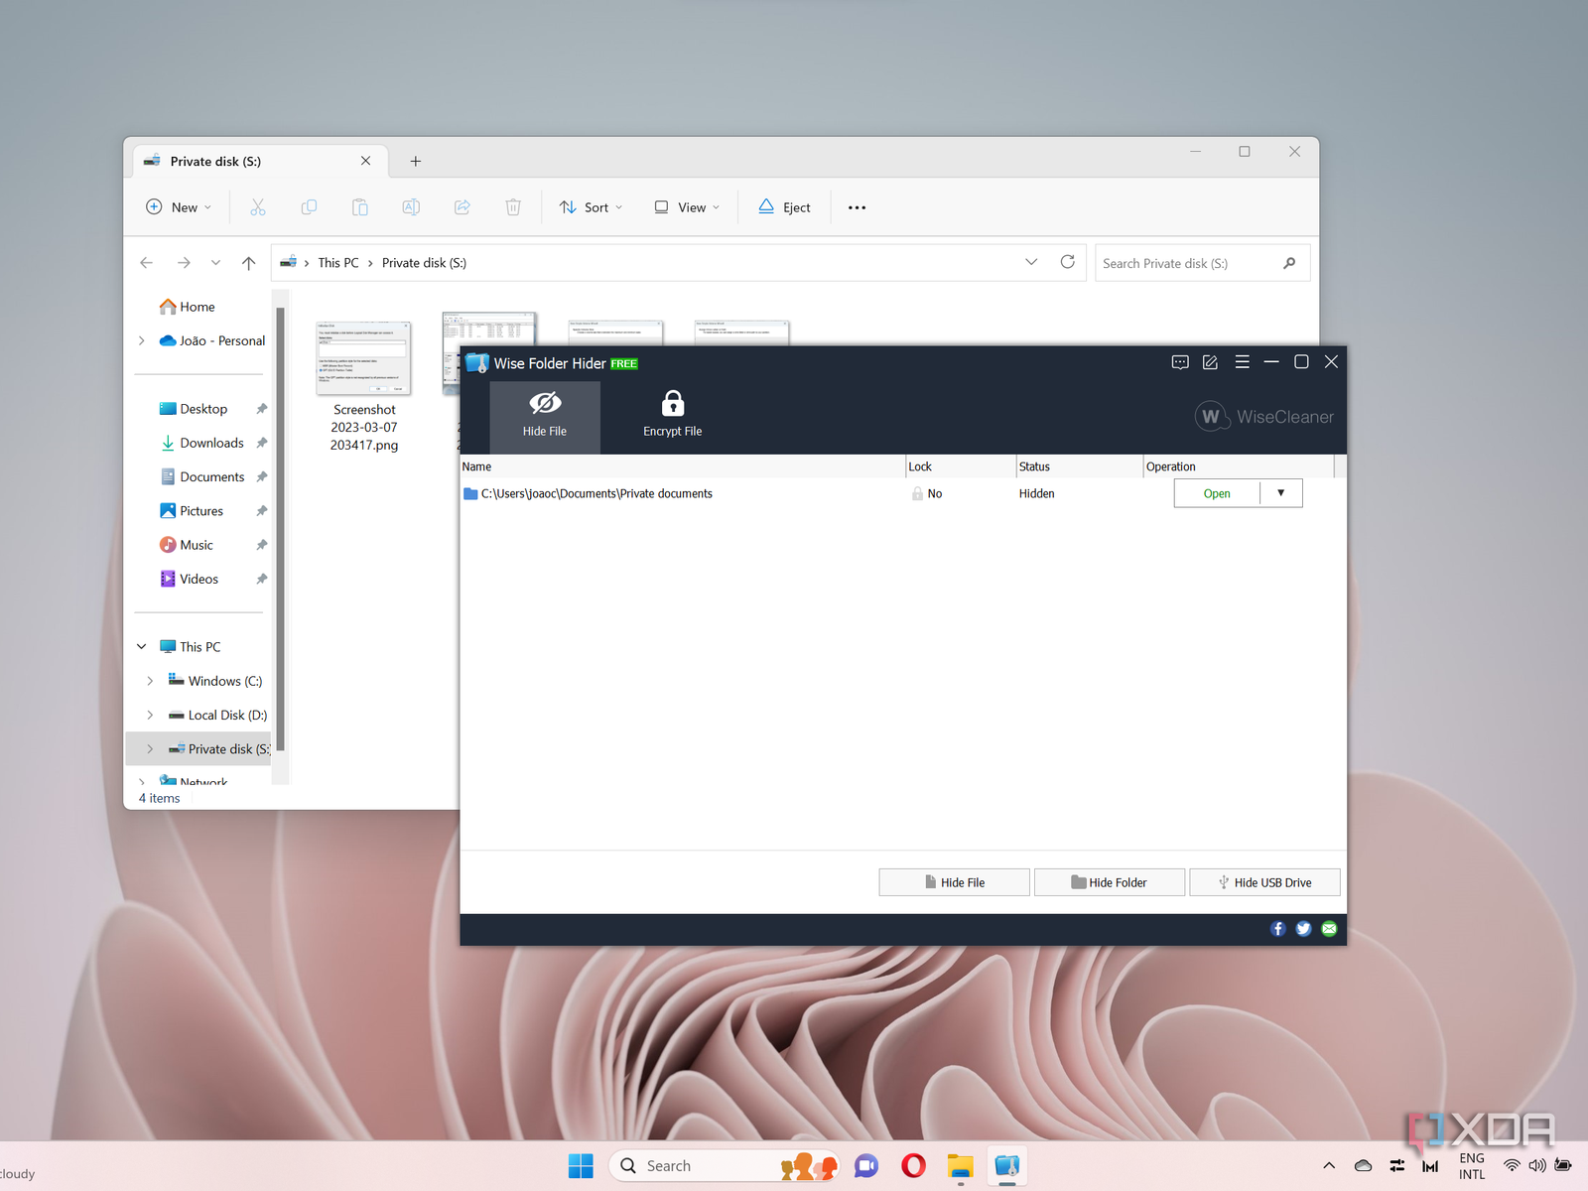Collapse the This PC tree node
1588x1191 pixels.
142,647
